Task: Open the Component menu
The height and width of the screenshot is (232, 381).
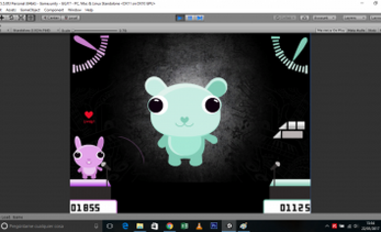Action: coord(54,10)
